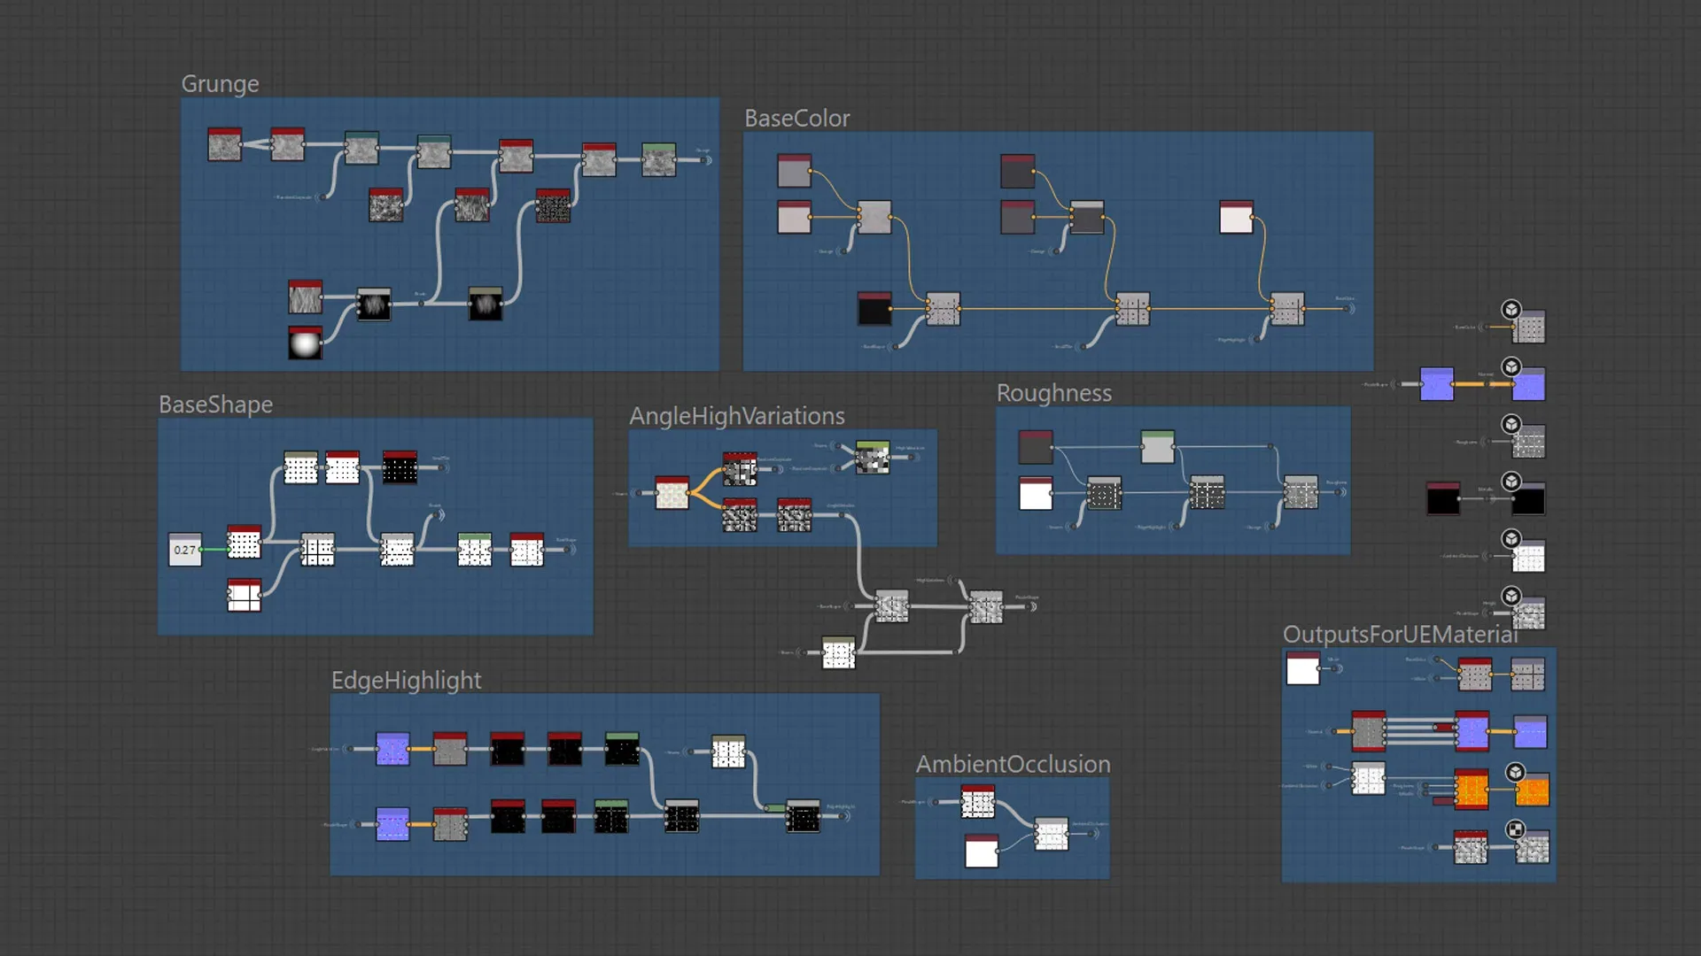Click the checkerboard icon on the bottom OutputsForUEMaterial node
This screenshot has height=956, width=1701.
[x=1515, y=830]
